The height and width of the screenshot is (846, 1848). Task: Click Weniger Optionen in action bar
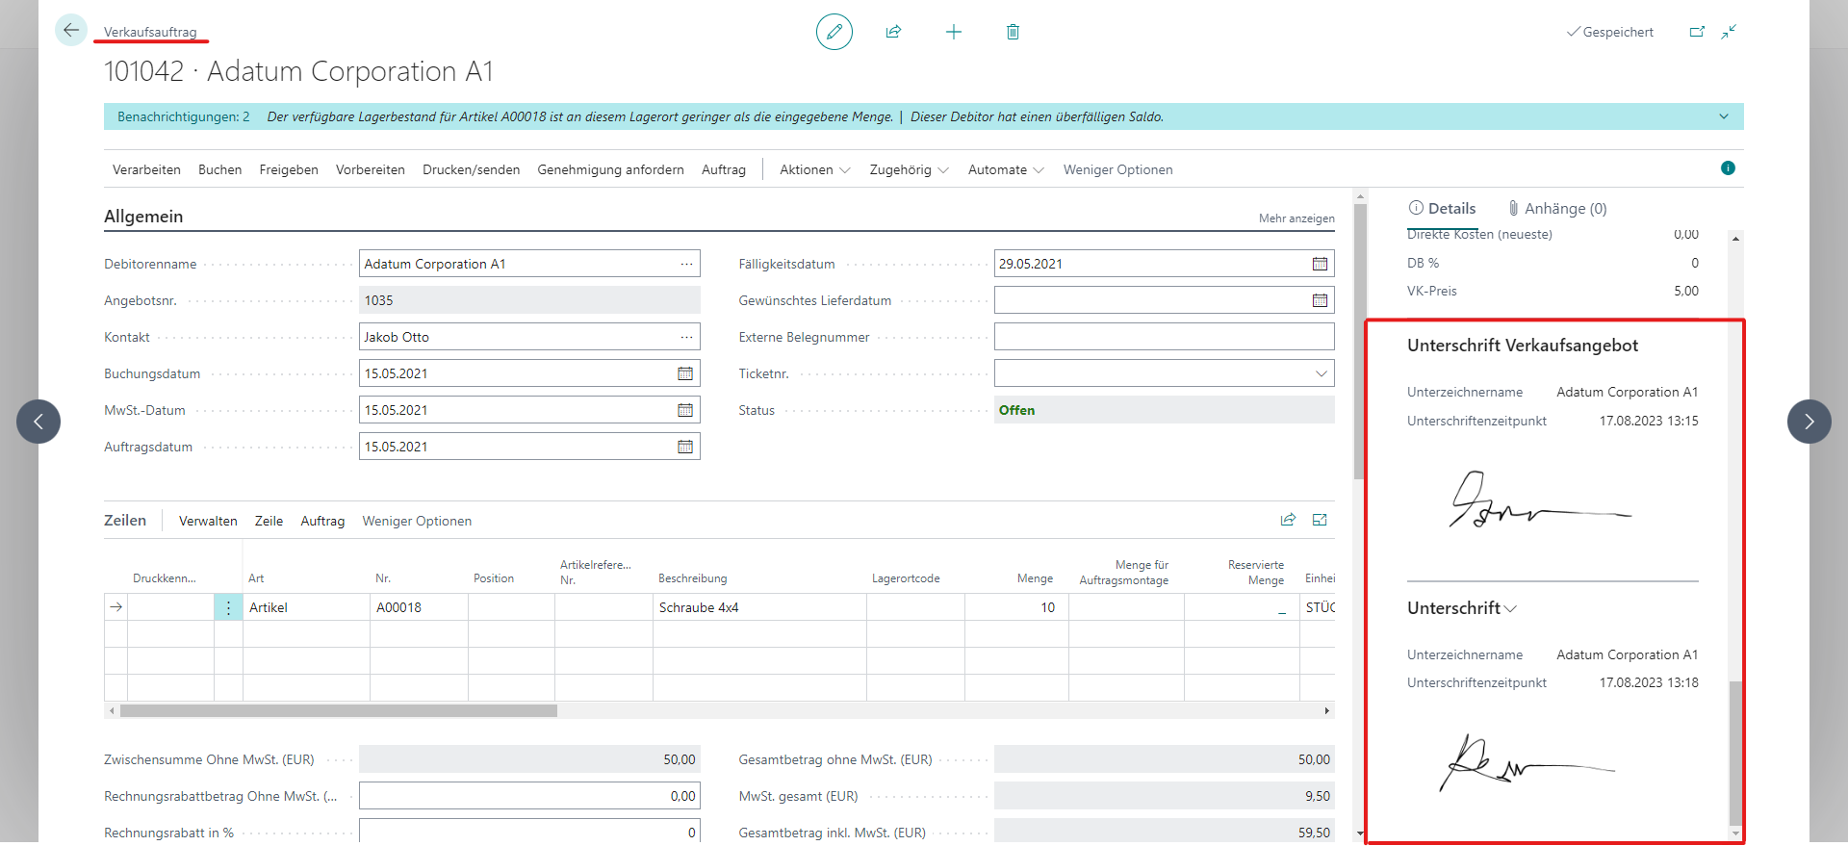pos(1117,169)
